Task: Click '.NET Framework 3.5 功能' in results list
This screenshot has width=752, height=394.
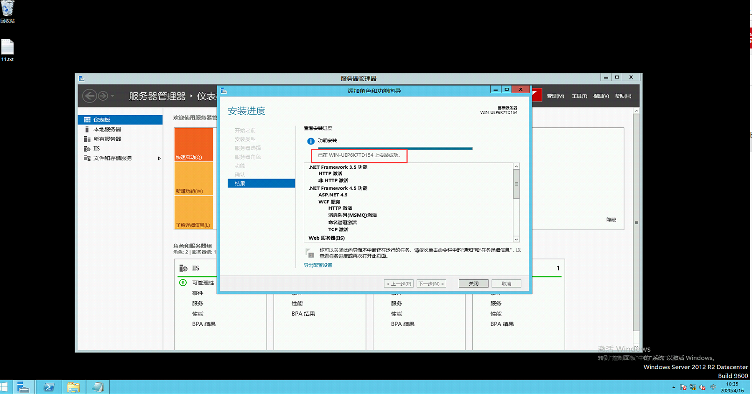Action: tap(338, 167)
